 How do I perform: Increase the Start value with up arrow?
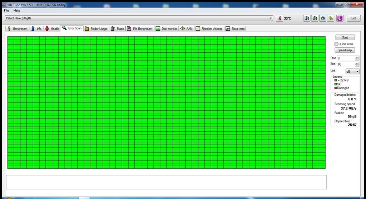(357, 57)
